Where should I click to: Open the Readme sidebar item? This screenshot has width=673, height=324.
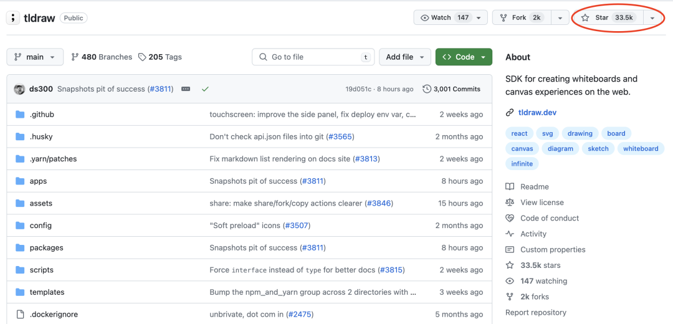534,186
